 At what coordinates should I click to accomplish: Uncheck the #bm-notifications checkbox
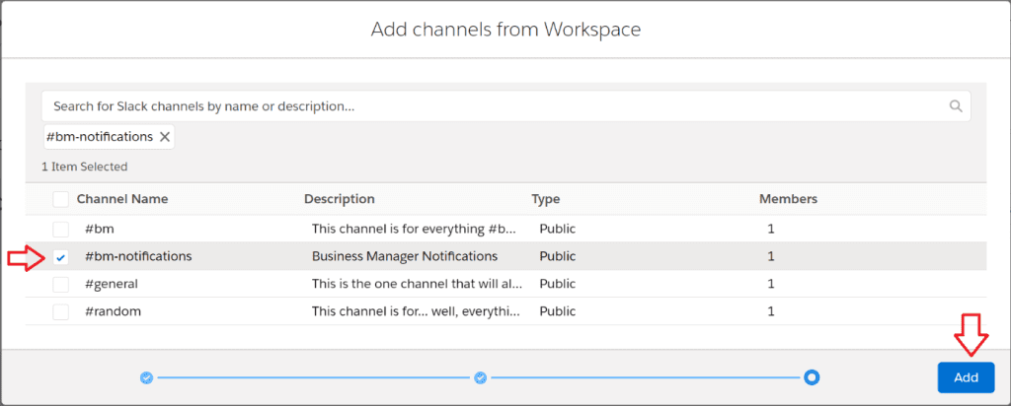pos(61,257)
